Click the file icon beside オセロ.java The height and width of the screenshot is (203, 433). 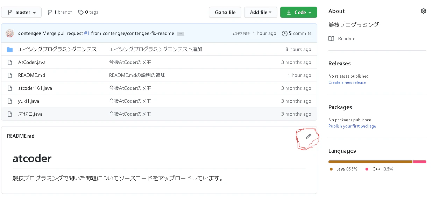click(x=10, y=114)
